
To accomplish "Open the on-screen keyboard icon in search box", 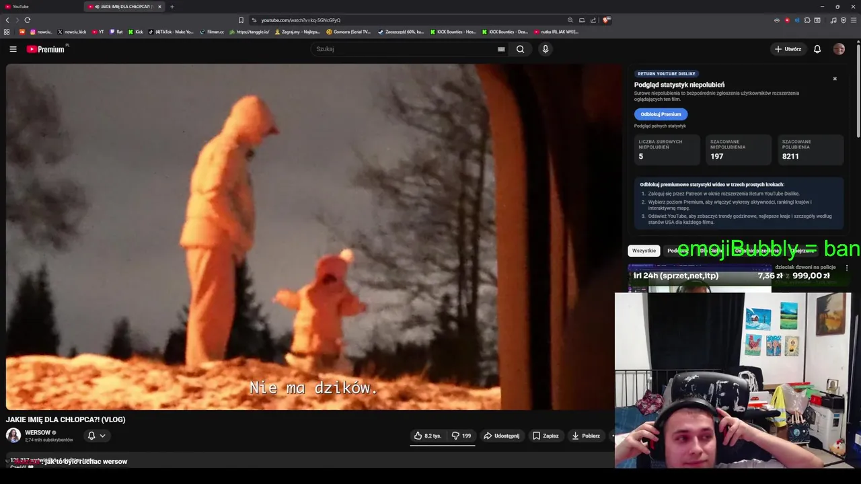I will tap(501, 49).
